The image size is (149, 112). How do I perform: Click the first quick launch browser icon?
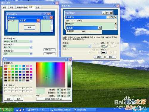pyautogui.click(x=17, y=110)
